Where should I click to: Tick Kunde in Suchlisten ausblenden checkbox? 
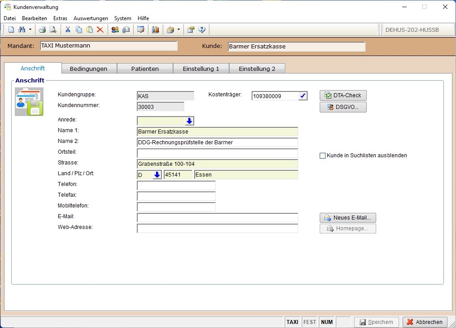point(322,156)
